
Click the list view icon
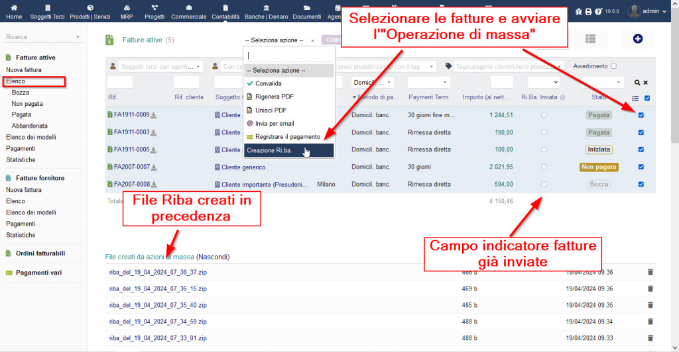pyautogui.click(x=590, y=39)
